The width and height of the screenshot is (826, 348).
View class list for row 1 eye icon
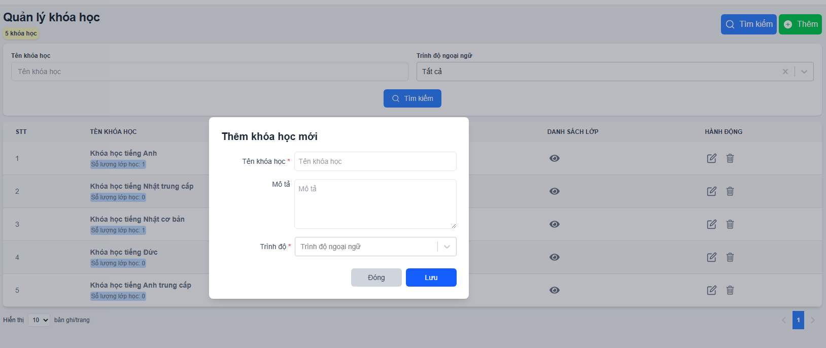555,158
